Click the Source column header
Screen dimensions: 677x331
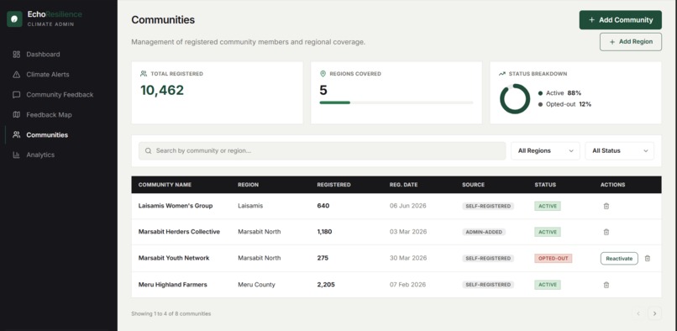[473, 185]
